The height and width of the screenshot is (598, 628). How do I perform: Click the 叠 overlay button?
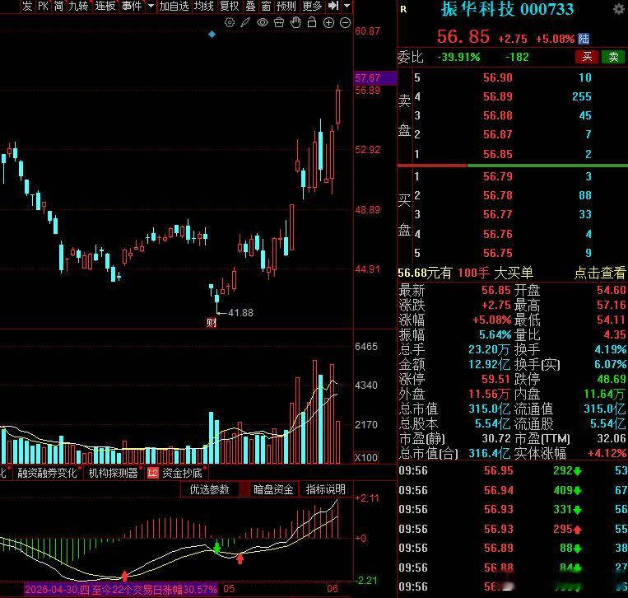pyautogui.click(x=250, y=6)
